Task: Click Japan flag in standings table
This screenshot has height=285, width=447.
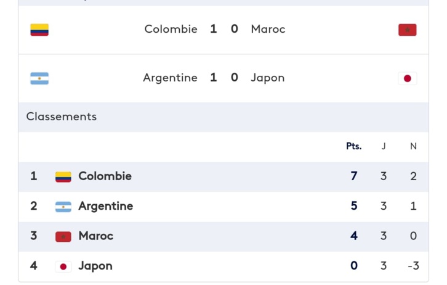Action: [63, 266]
